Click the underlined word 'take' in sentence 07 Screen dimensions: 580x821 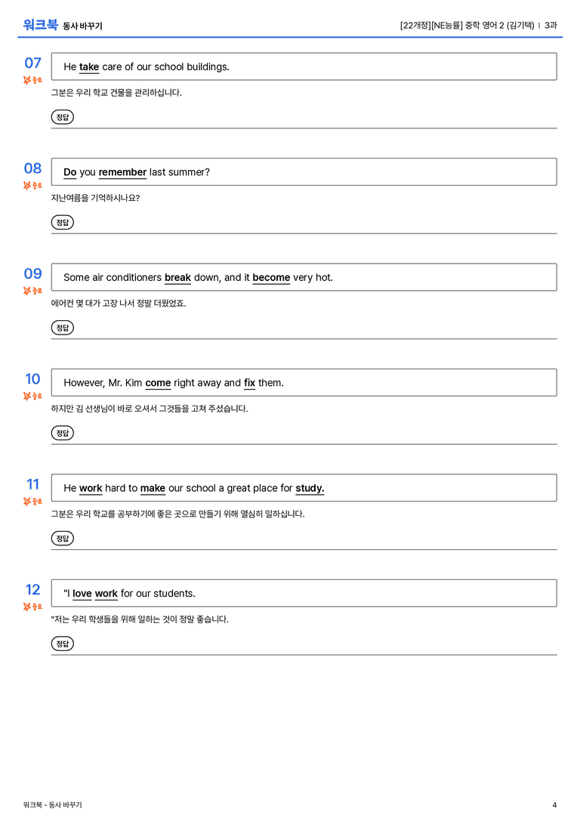(x=89, y=67)
